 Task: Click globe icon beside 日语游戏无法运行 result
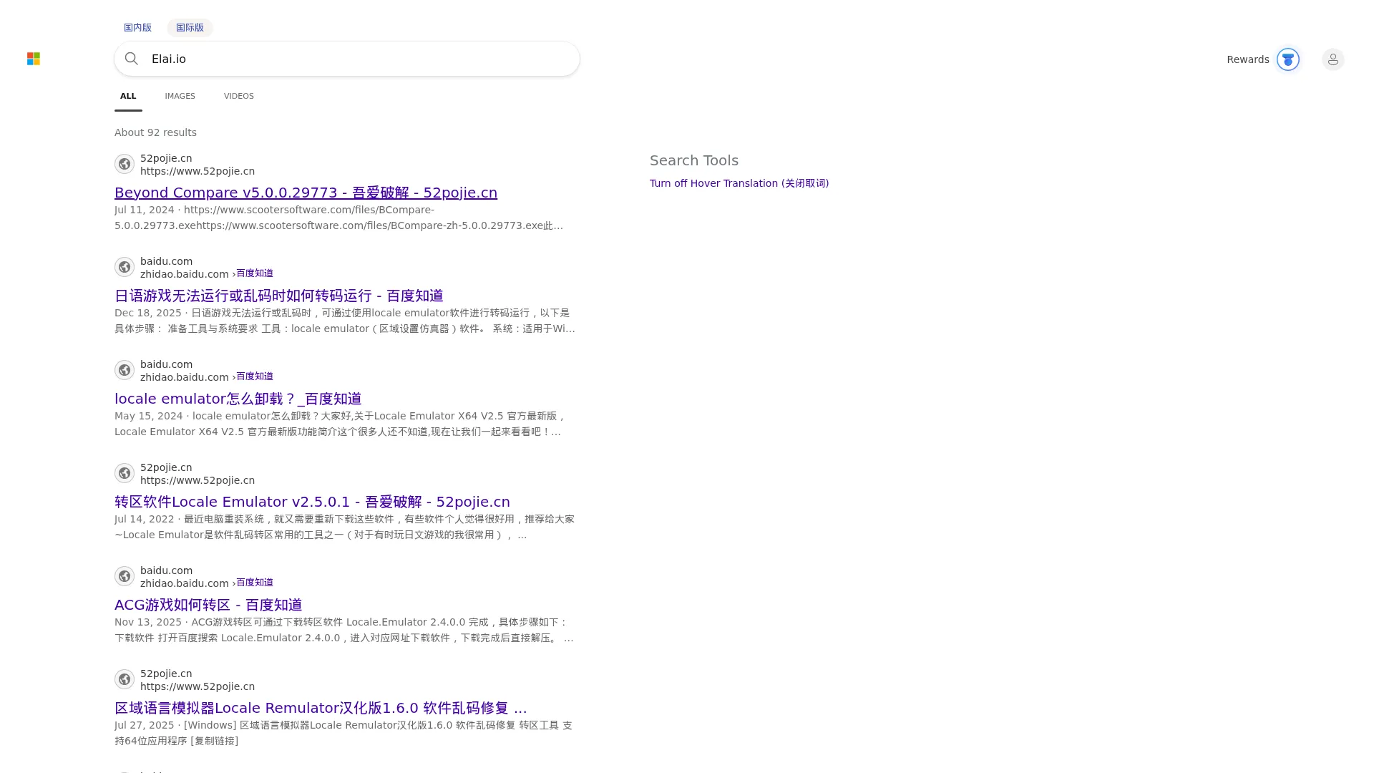(125, 267)
